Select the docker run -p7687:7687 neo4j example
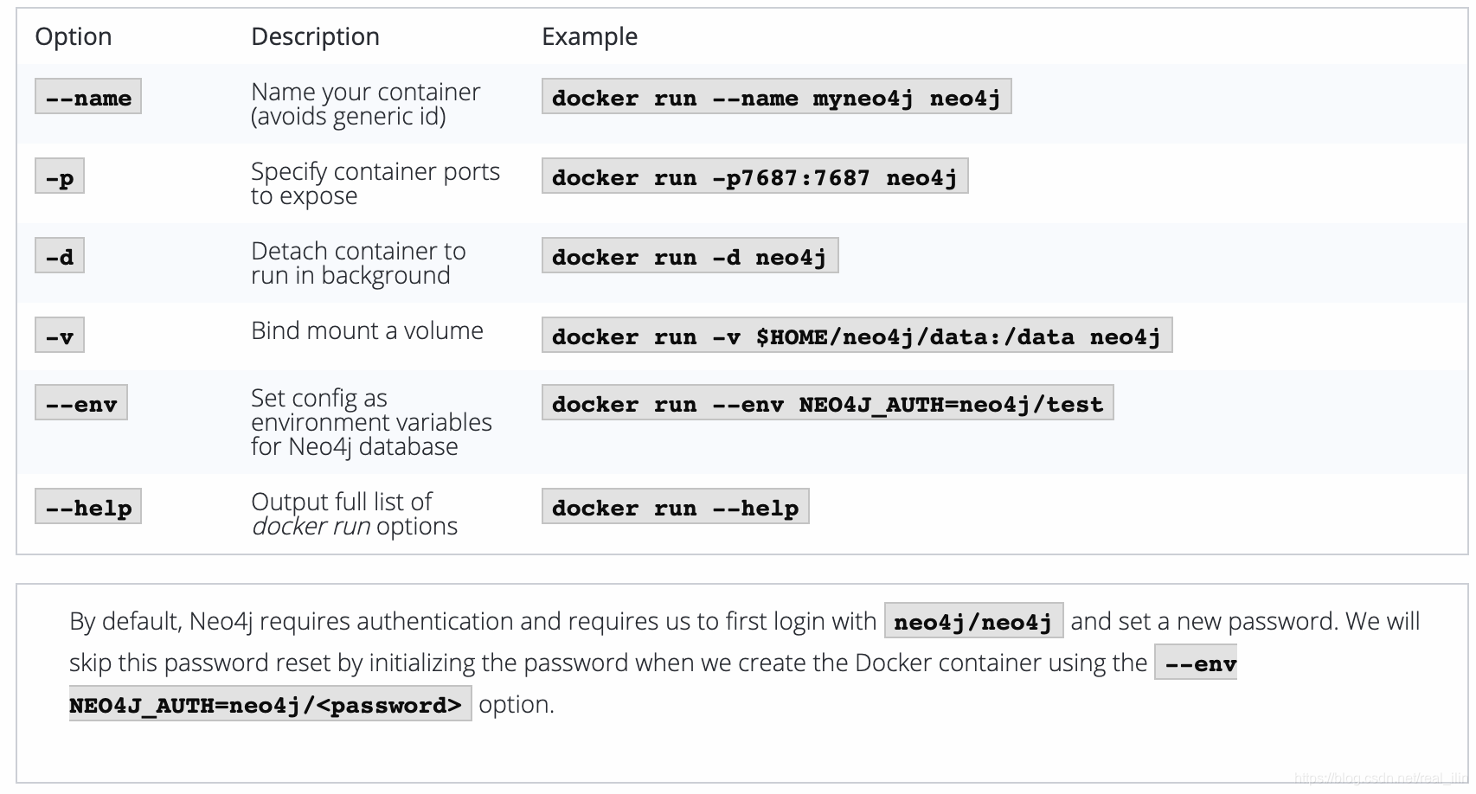 [x=755, y=176]
